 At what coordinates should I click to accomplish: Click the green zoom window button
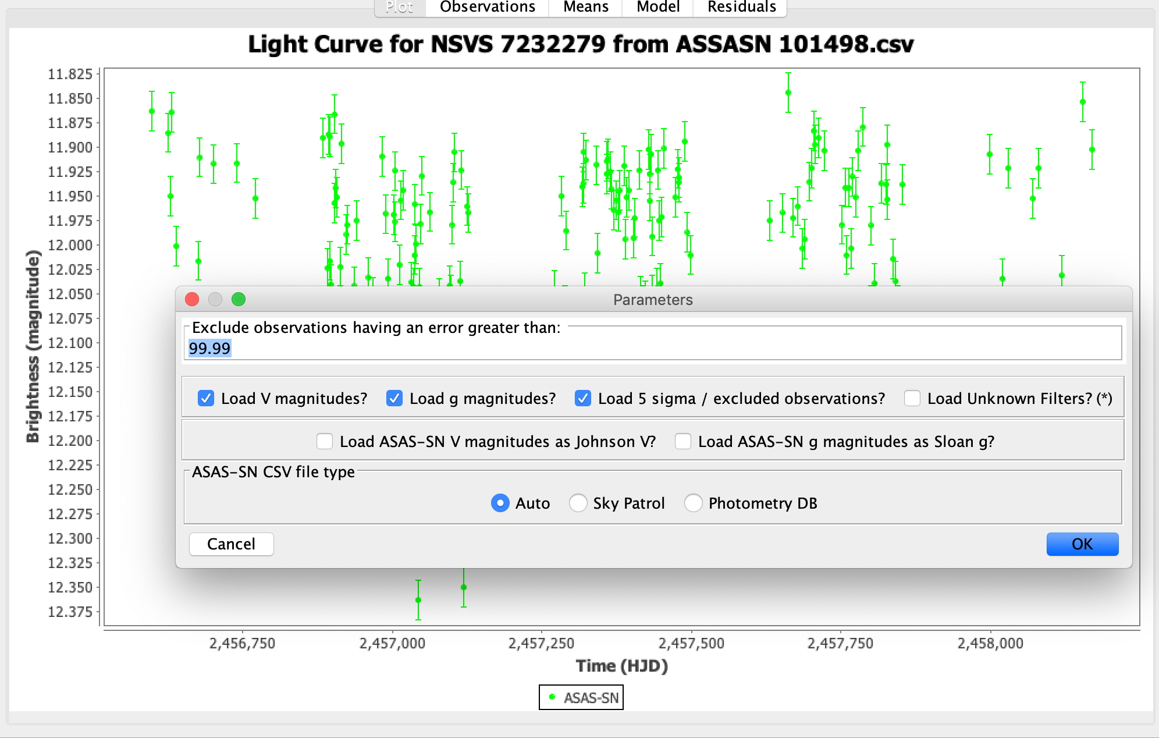coord(239,299)
